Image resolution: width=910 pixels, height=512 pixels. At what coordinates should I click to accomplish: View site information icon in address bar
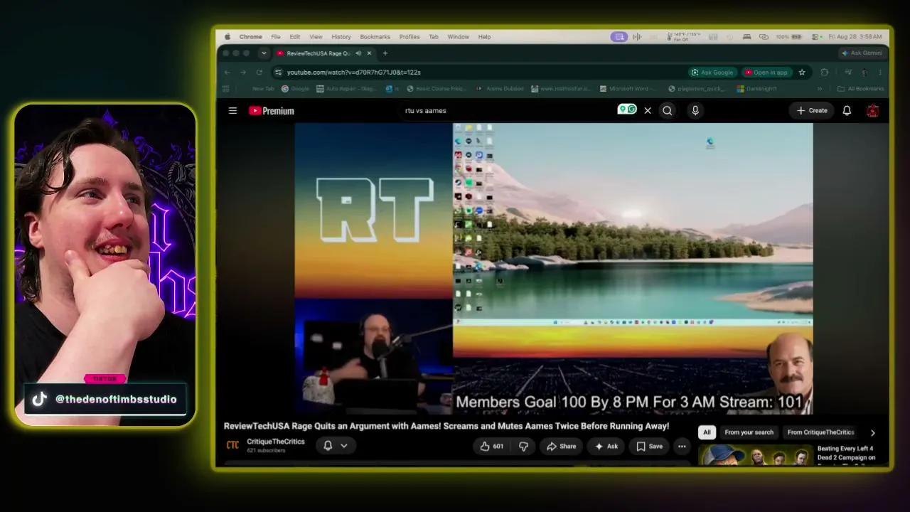coord(278,72)
